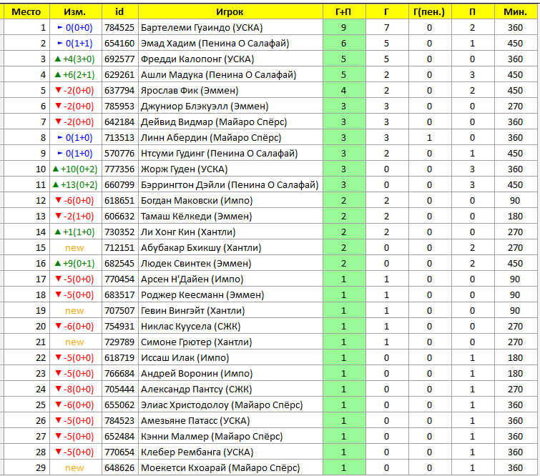Select the 'Изм.' column header

(x=75, y=11)
